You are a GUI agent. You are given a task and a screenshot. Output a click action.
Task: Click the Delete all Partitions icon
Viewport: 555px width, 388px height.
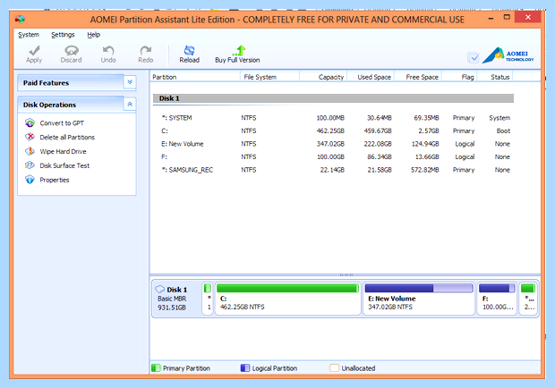coord(30,137)
